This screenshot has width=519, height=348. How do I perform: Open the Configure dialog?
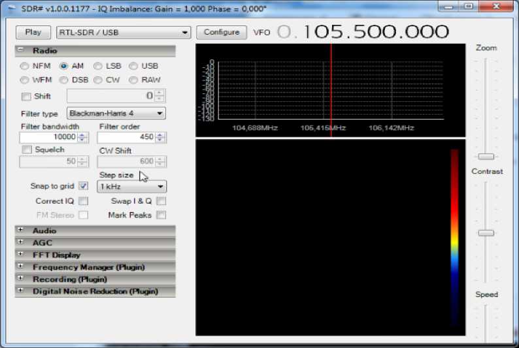coord(221,32)
